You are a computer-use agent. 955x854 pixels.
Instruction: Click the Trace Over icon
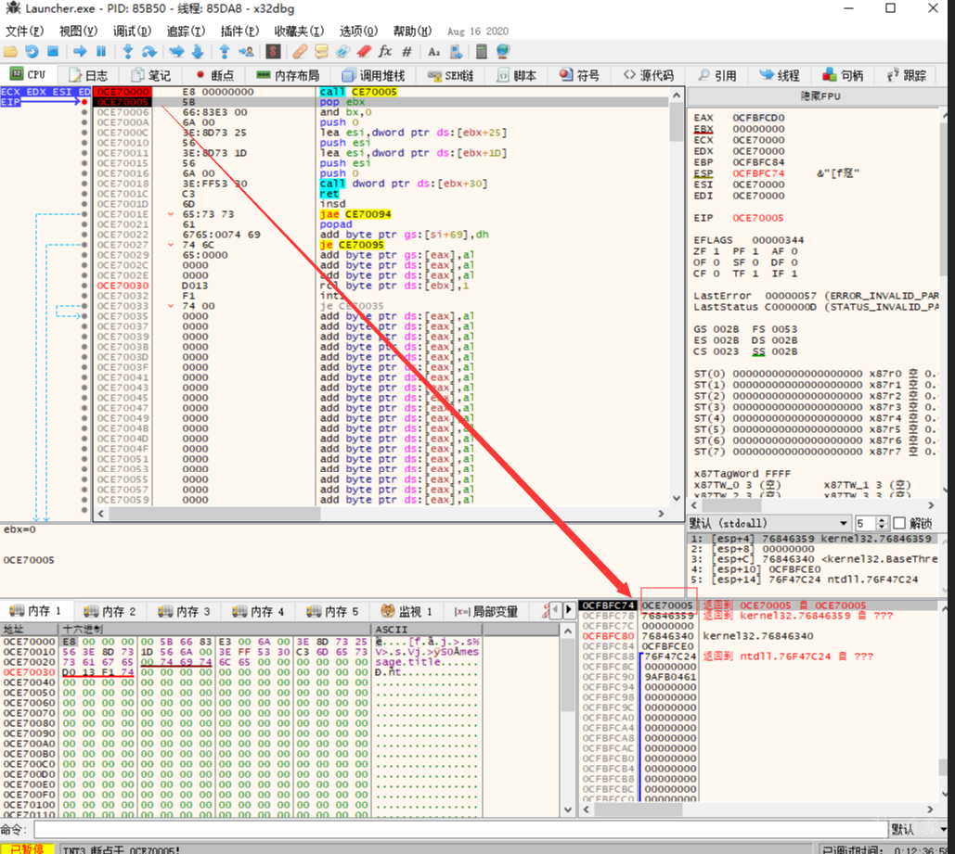coord(198,52)
